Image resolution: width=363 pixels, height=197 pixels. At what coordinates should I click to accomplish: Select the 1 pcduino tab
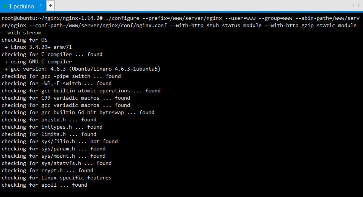pyautogui.click(x=21, y=6)
